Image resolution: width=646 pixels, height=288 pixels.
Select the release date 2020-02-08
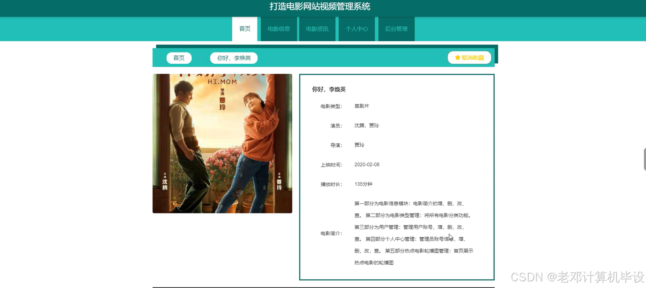[x=367, y=165]
